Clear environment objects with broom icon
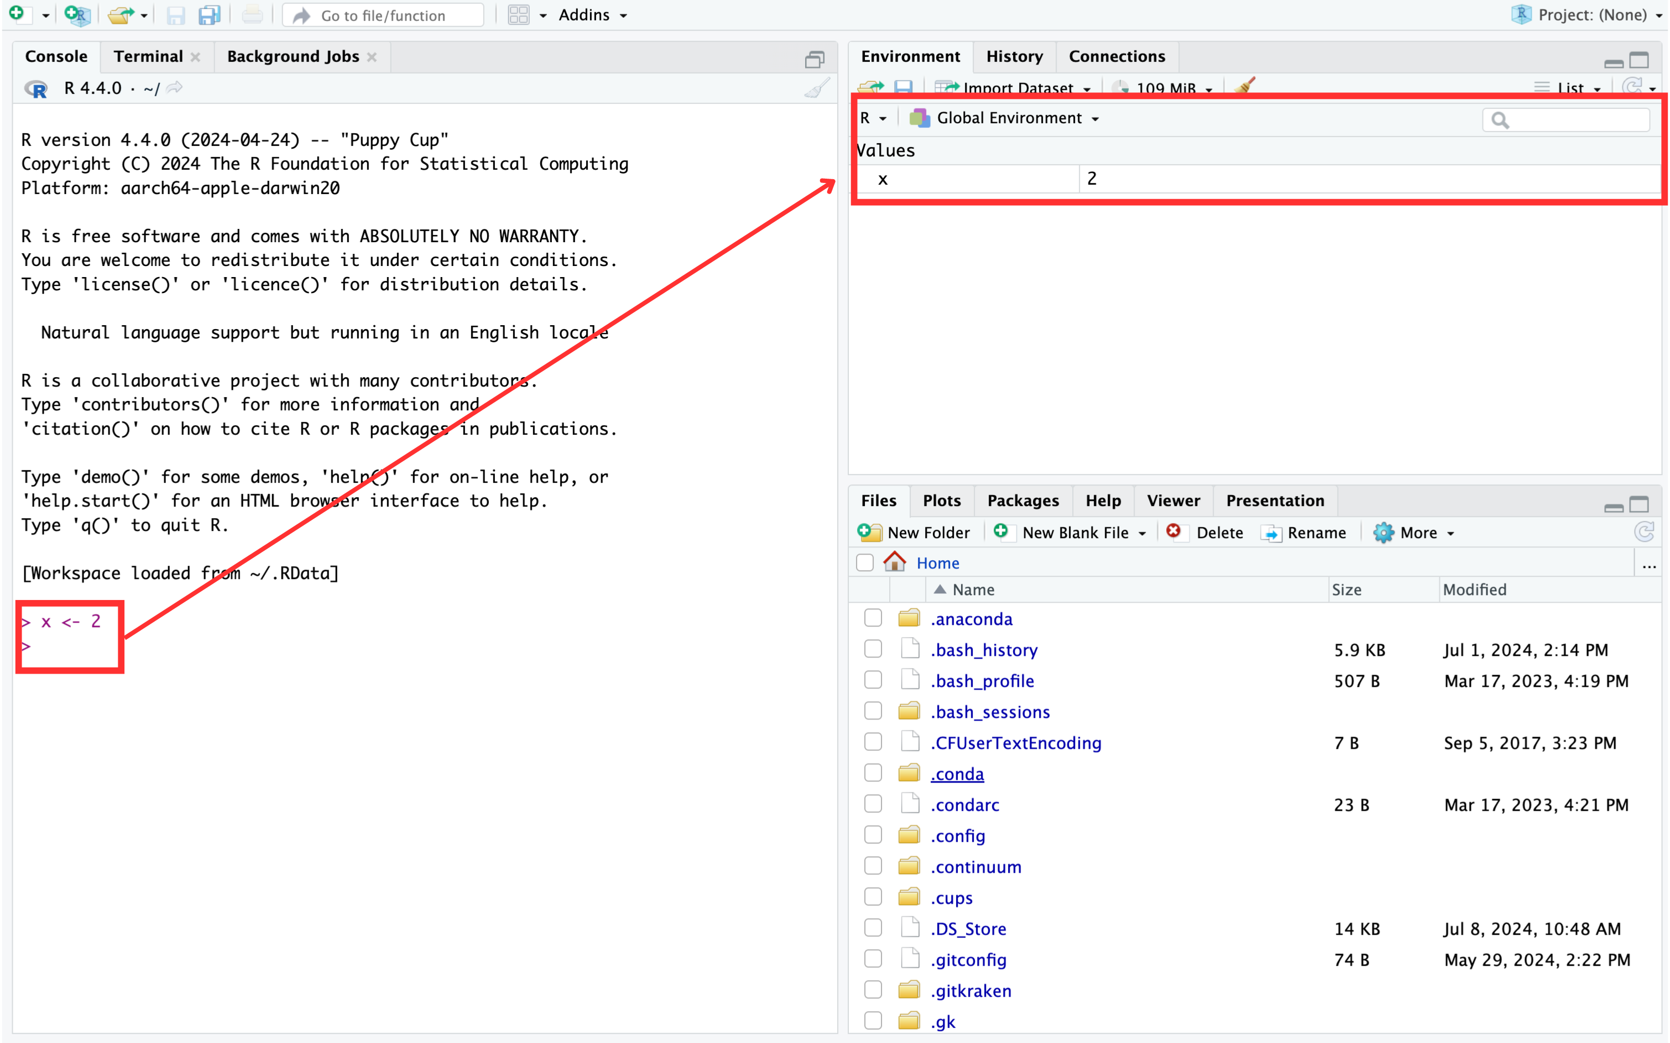1670x1043 pixels. (x=1244, y=86)
